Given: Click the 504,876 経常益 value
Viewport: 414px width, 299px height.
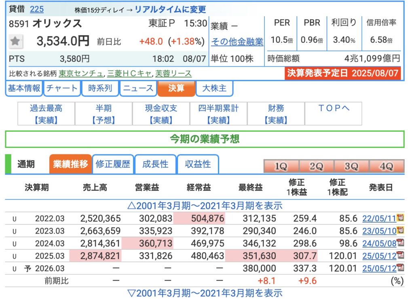Looking at the screenshot, I should [x=207, y=219].
